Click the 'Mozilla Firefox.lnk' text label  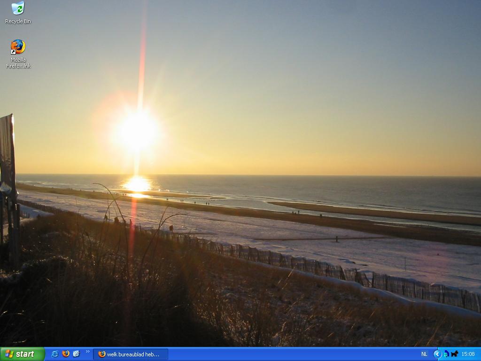18,63
